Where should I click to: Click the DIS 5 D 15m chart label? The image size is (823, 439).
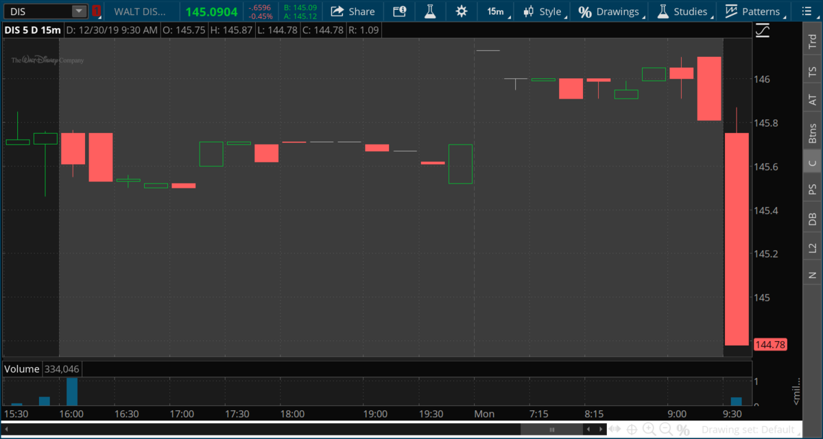coord(33,31)
